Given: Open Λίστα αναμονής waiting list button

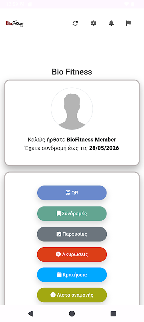Looking at the screenshot, I should coord(72,295).
